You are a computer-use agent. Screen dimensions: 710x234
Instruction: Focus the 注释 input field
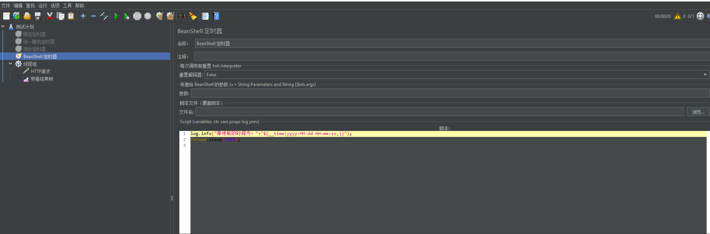452,56
